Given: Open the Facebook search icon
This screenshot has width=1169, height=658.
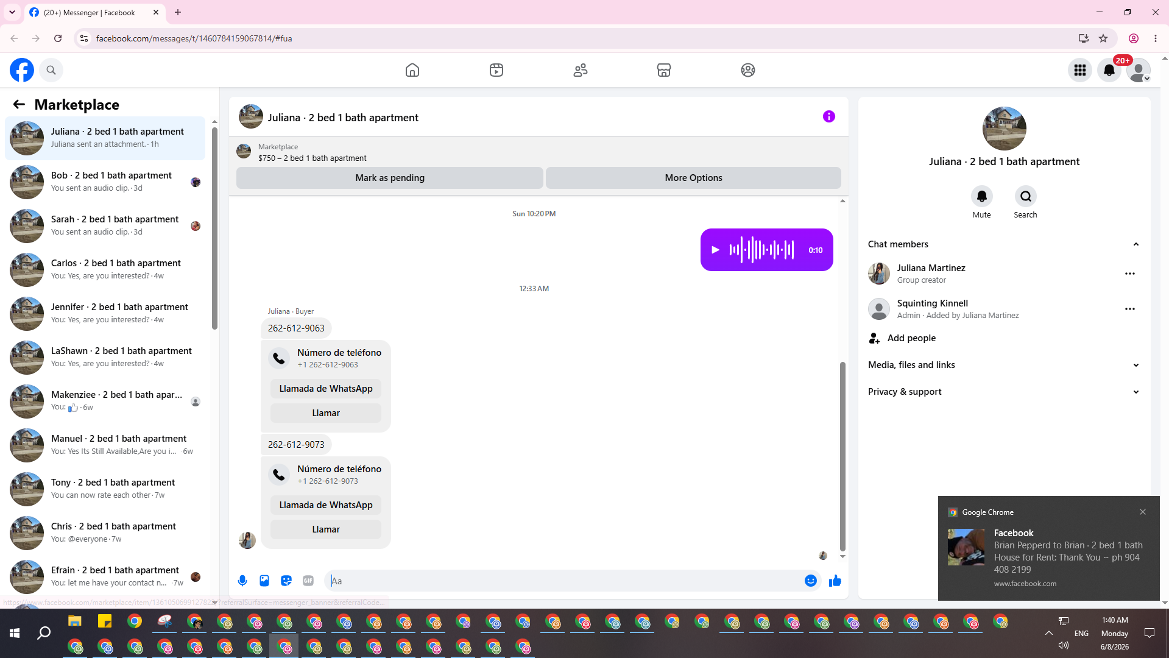Looking at the screenshot, I should [51, 70].
